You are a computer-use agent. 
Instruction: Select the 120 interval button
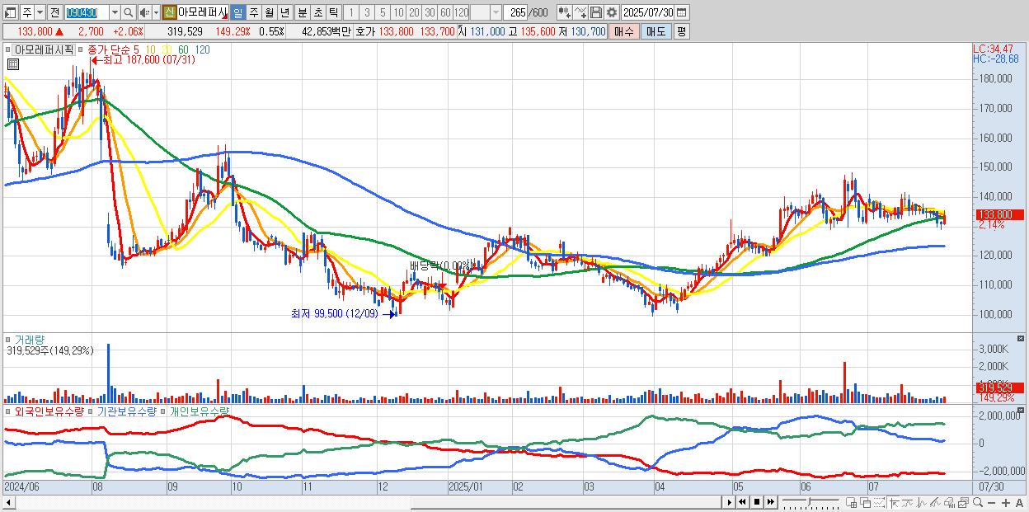tap(462, 12)
